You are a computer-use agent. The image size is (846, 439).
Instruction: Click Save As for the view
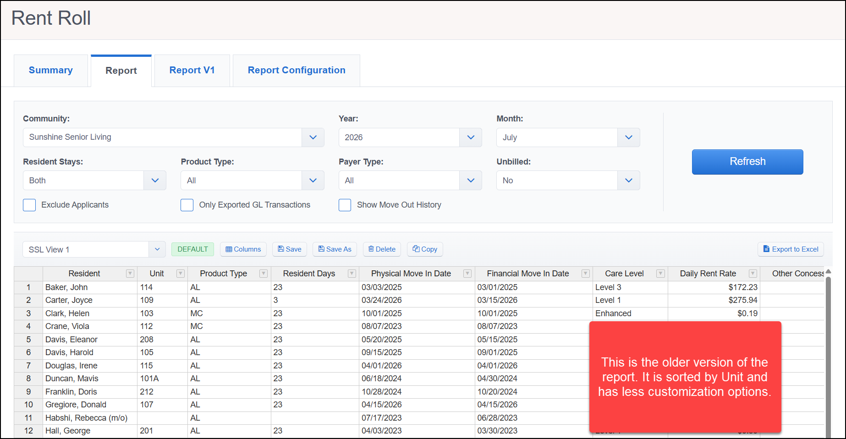coord(335,249)
